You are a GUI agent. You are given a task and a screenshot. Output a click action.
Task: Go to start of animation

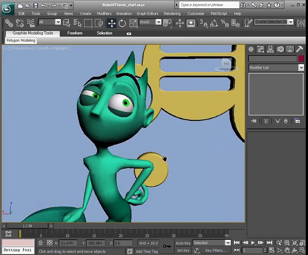pos(237,243)
